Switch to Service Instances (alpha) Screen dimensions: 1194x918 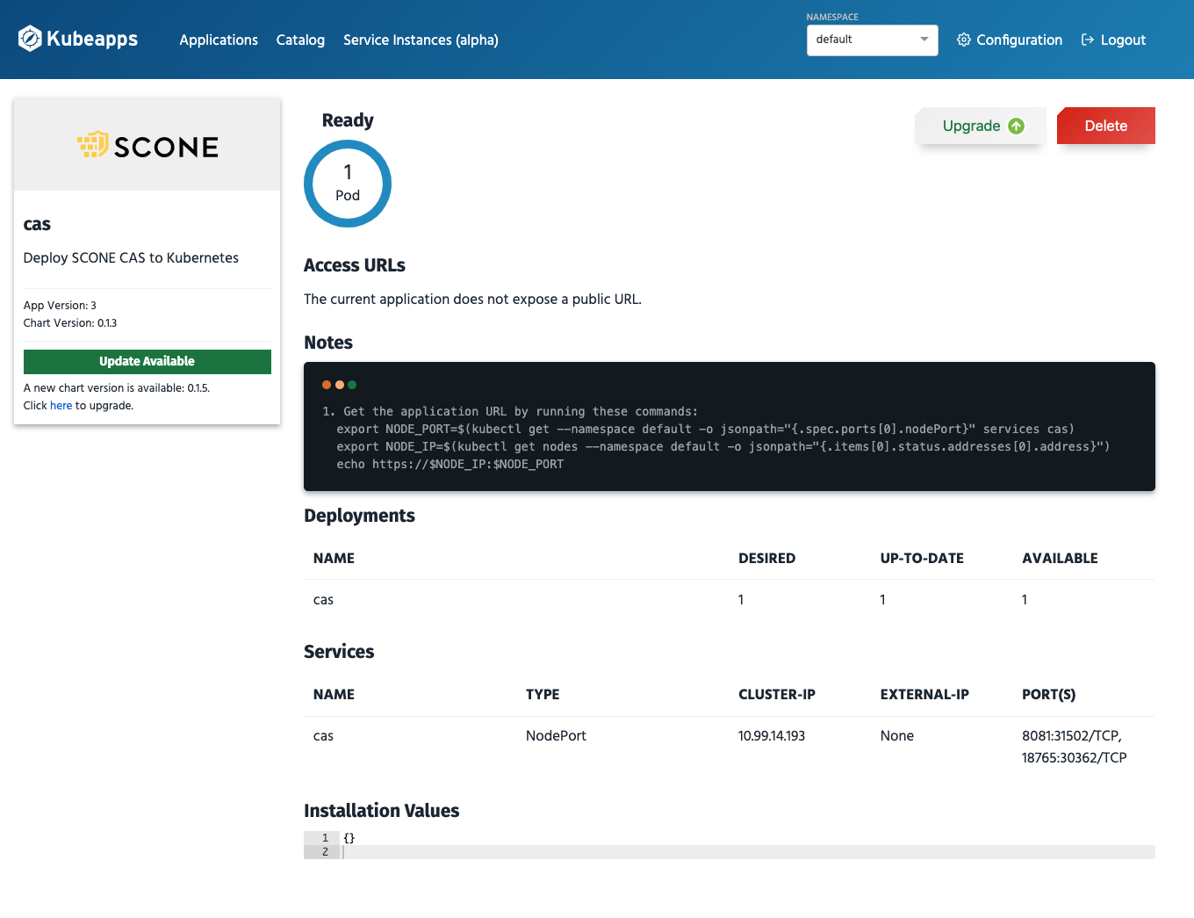coord(421,40)
